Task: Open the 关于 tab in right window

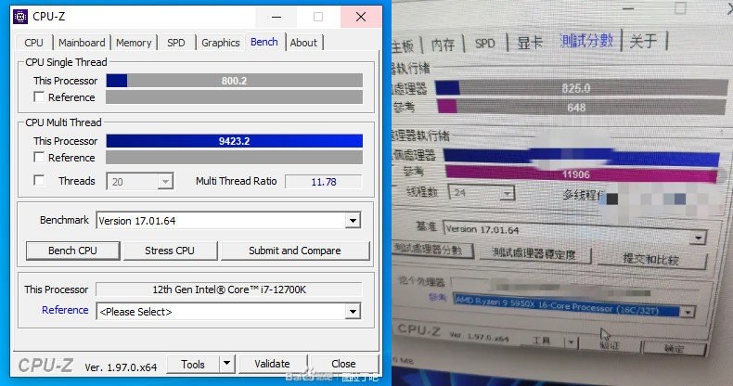Action: pyautogui.click(x=643, y=41)
